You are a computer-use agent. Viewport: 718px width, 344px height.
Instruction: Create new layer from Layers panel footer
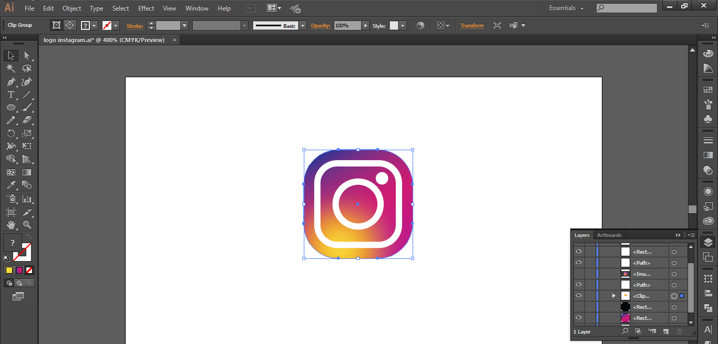pos(665,331)
